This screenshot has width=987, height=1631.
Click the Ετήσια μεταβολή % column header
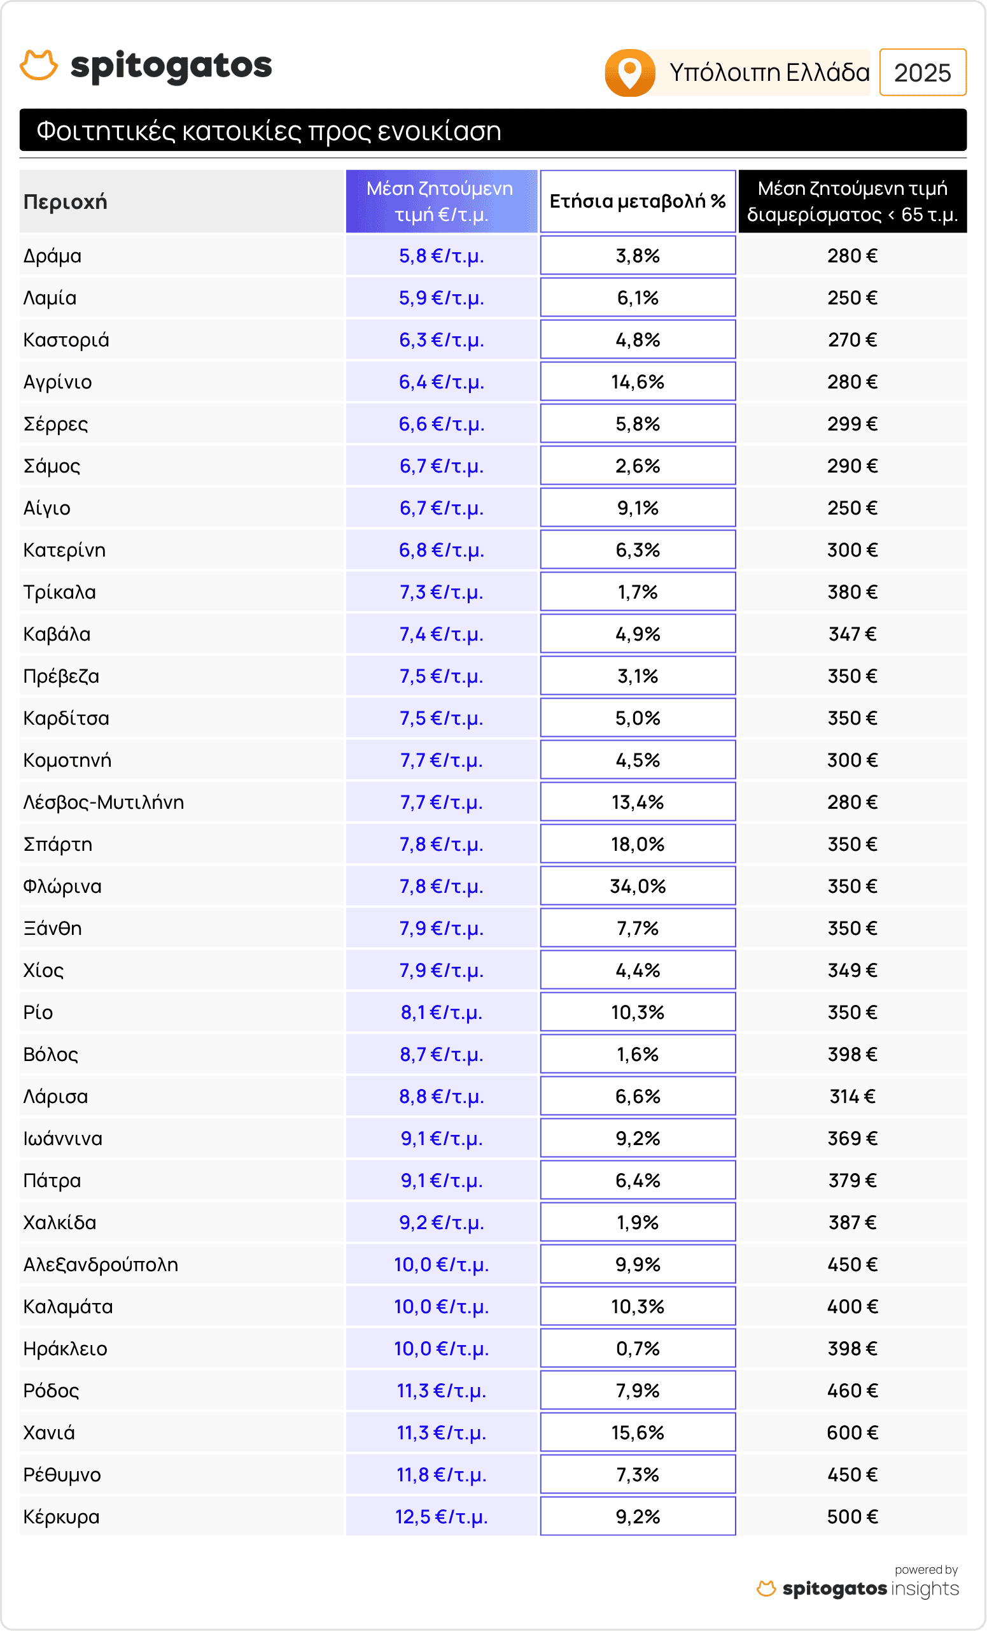point(637,202)
